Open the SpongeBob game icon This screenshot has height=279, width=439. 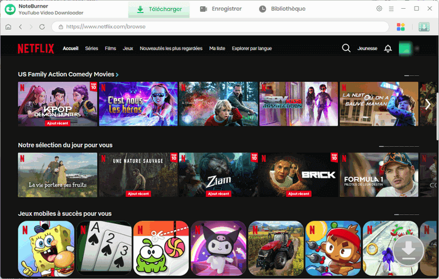pos(46,248)
